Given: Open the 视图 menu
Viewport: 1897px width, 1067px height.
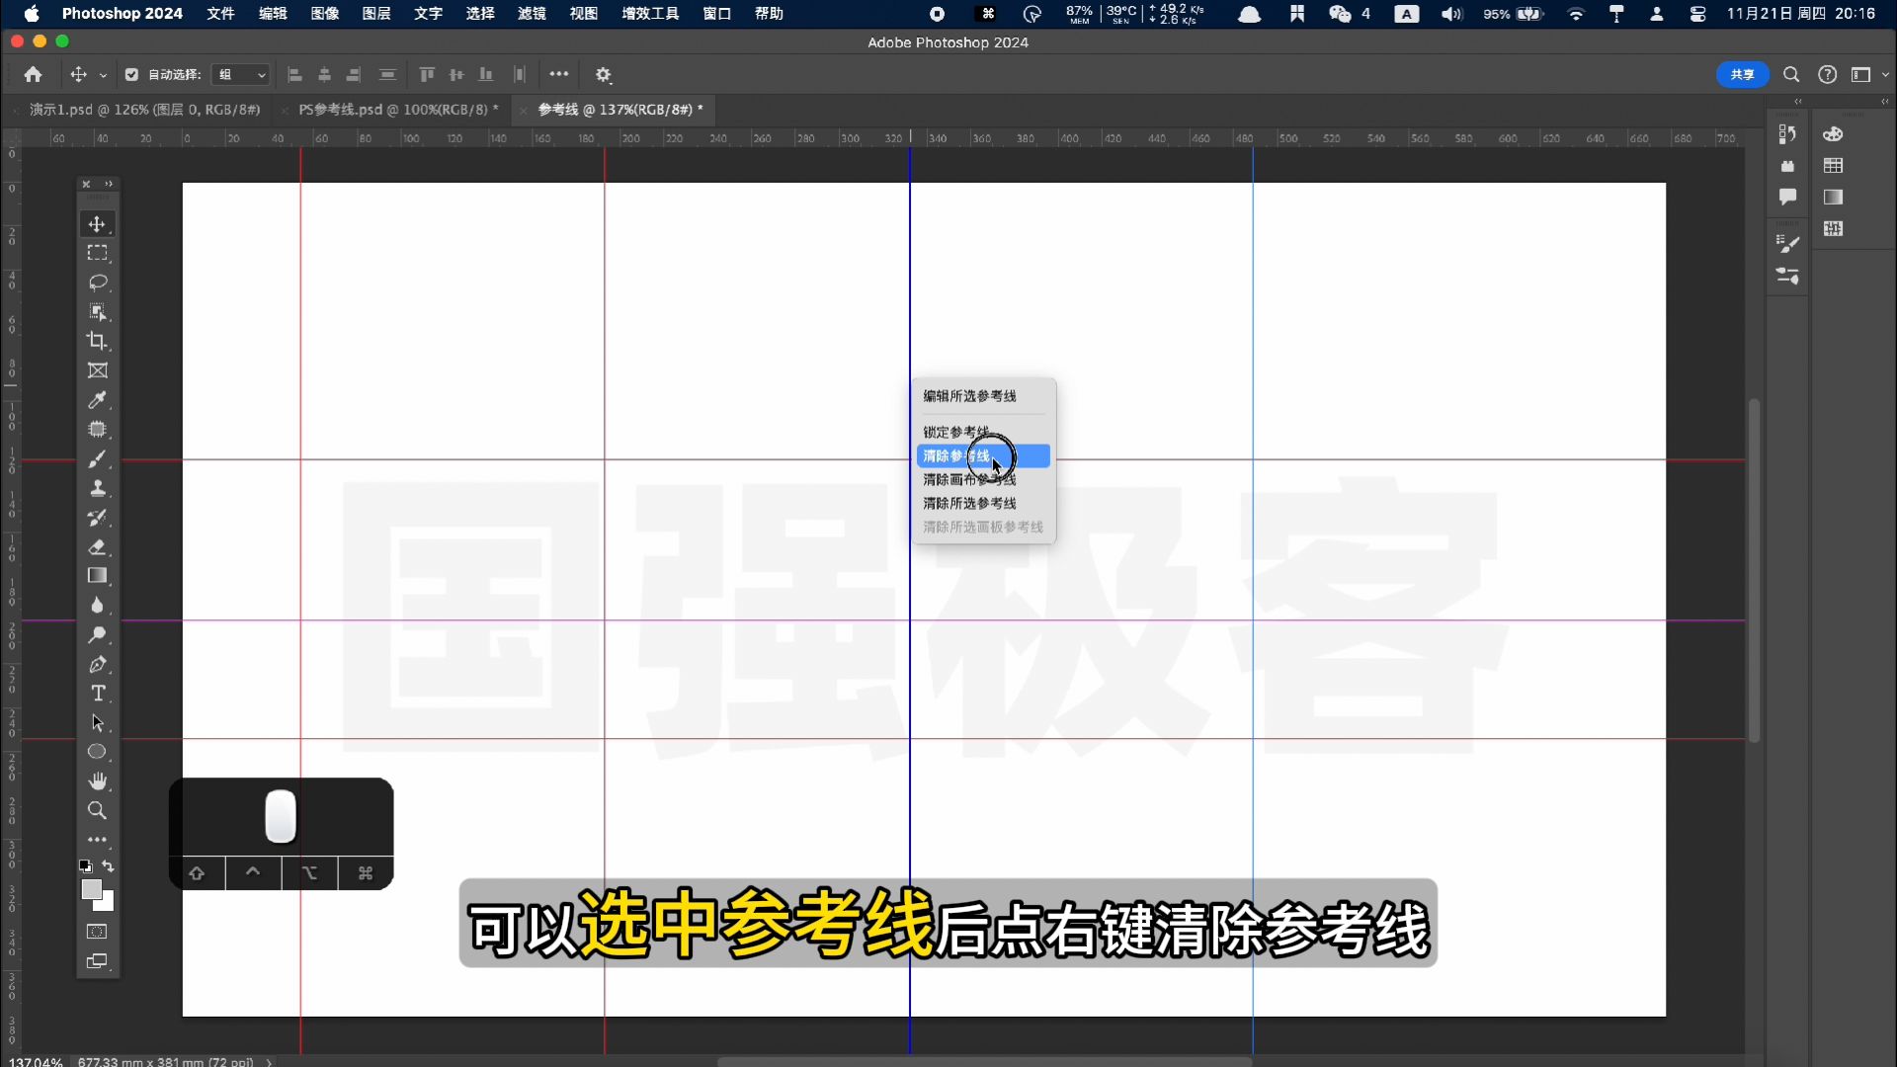Looking at the screenshot, I should [584, 14].
